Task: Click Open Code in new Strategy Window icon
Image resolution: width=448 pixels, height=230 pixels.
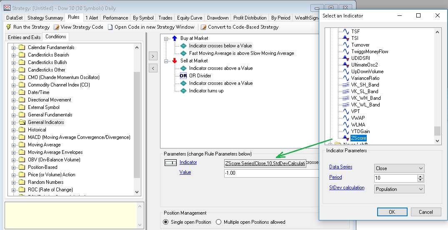Action: coord(110,27)
